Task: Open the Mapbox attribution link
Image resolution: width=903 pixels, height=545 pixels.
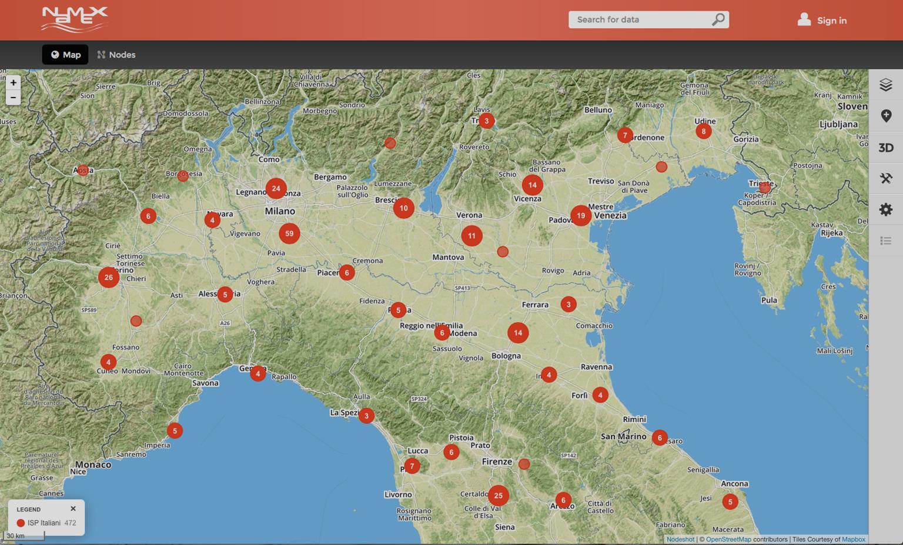Action: [x=853, y=539]
